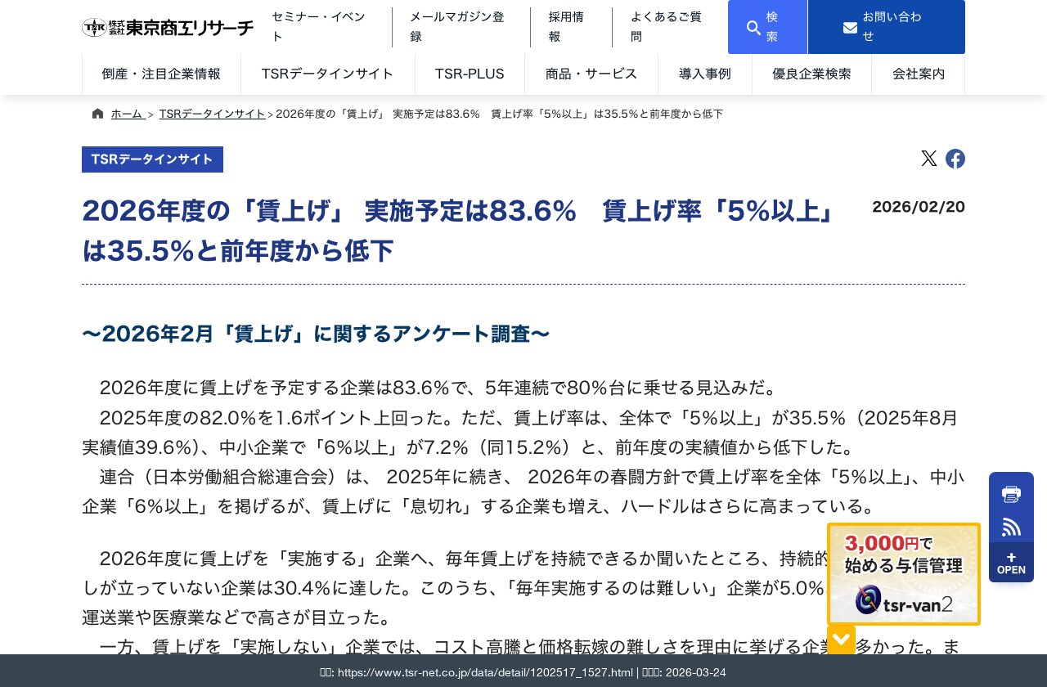Go to ホーム via the breadcrumb link

(x=128, y=114)
